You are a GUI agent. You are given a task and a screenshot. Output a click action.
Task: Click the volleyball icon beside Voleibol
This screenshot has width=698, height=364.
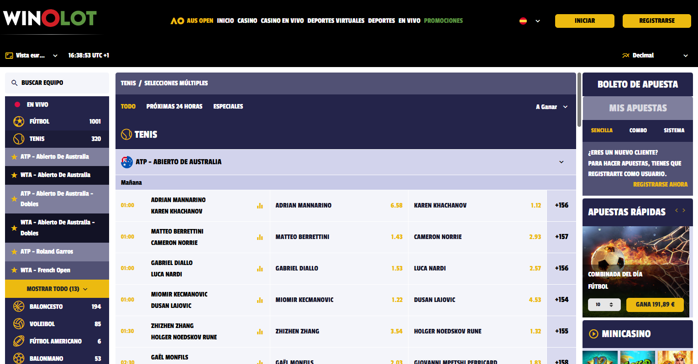19,324
